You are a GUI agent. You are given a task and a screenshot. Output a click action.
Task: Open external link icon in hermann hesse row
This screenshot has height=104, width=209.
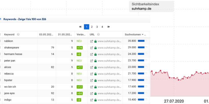point(91,54)
